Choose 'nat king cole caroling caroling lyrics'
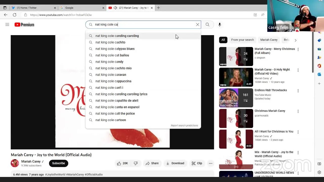 pyautogui.click(x=143, y=94)
